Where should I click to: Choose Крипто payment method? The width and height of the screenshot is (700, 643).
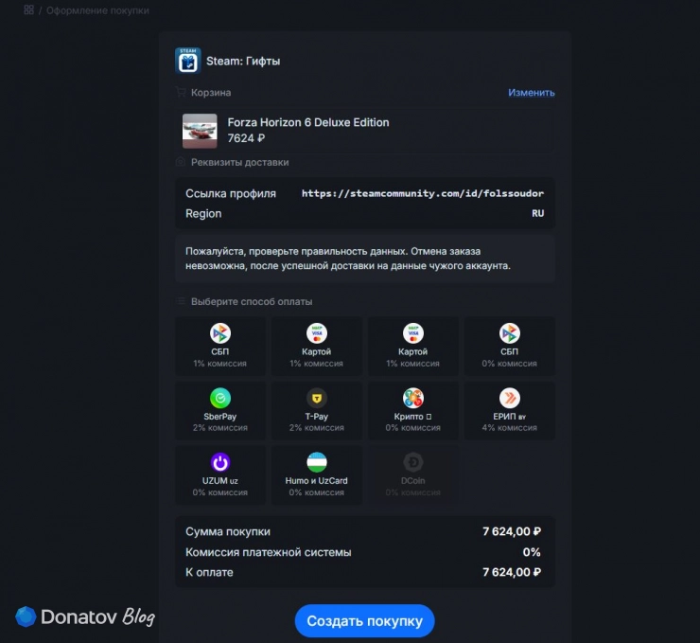[x=413, y=411]
